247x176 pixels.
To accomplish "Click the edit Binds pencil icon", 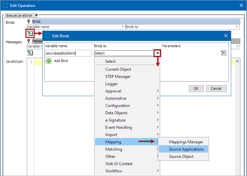I will [30, 33].
